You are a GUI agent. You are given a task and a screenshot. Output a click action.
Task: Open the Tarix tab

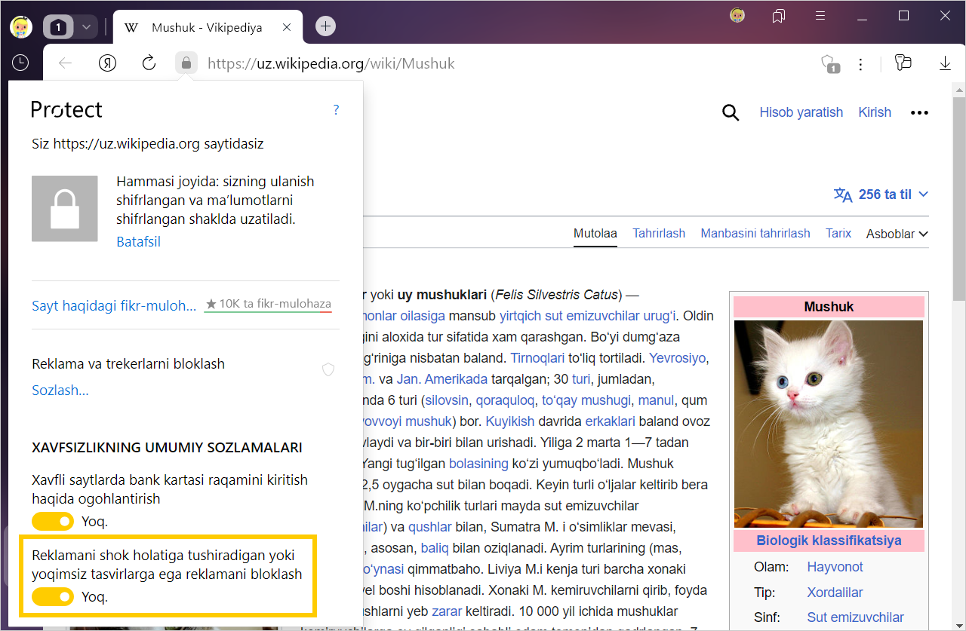click(838, 234)
